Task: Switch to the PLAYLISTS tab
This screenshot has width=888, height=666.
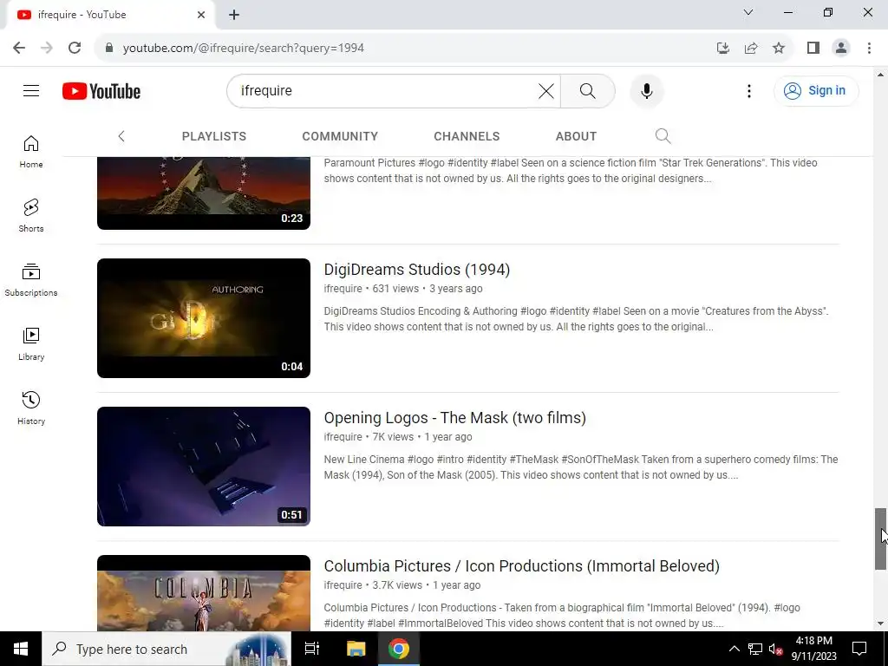Action: (214, 136)
